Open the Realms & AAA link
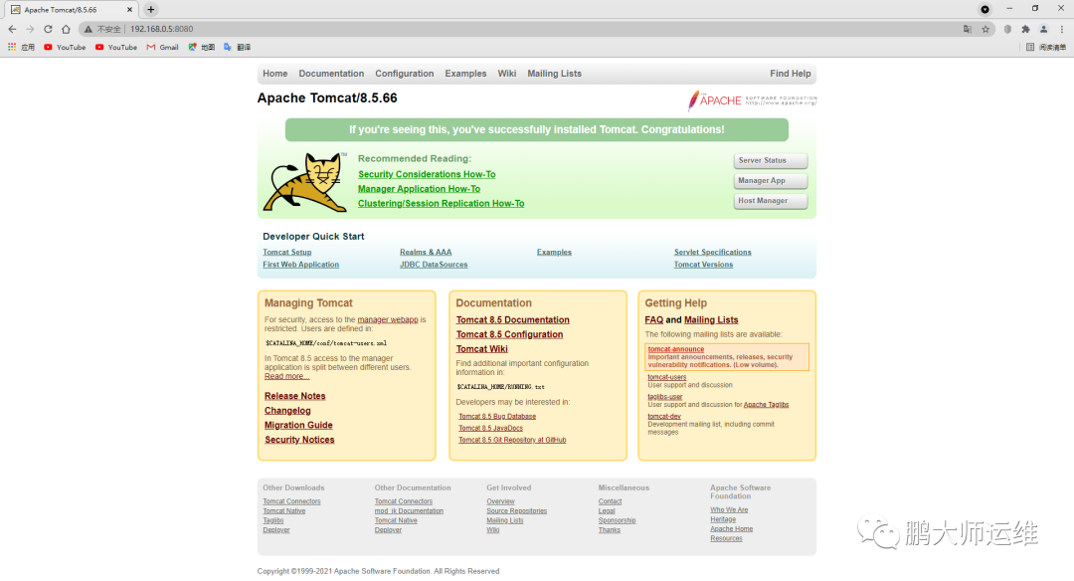Screen dimensions: 1074x581 click(426, 252)
